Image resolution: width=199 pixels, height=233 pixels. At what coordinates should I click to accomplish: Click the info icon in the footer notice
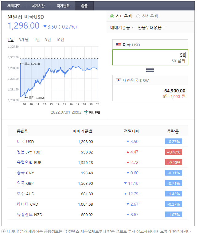pos(3,231)
